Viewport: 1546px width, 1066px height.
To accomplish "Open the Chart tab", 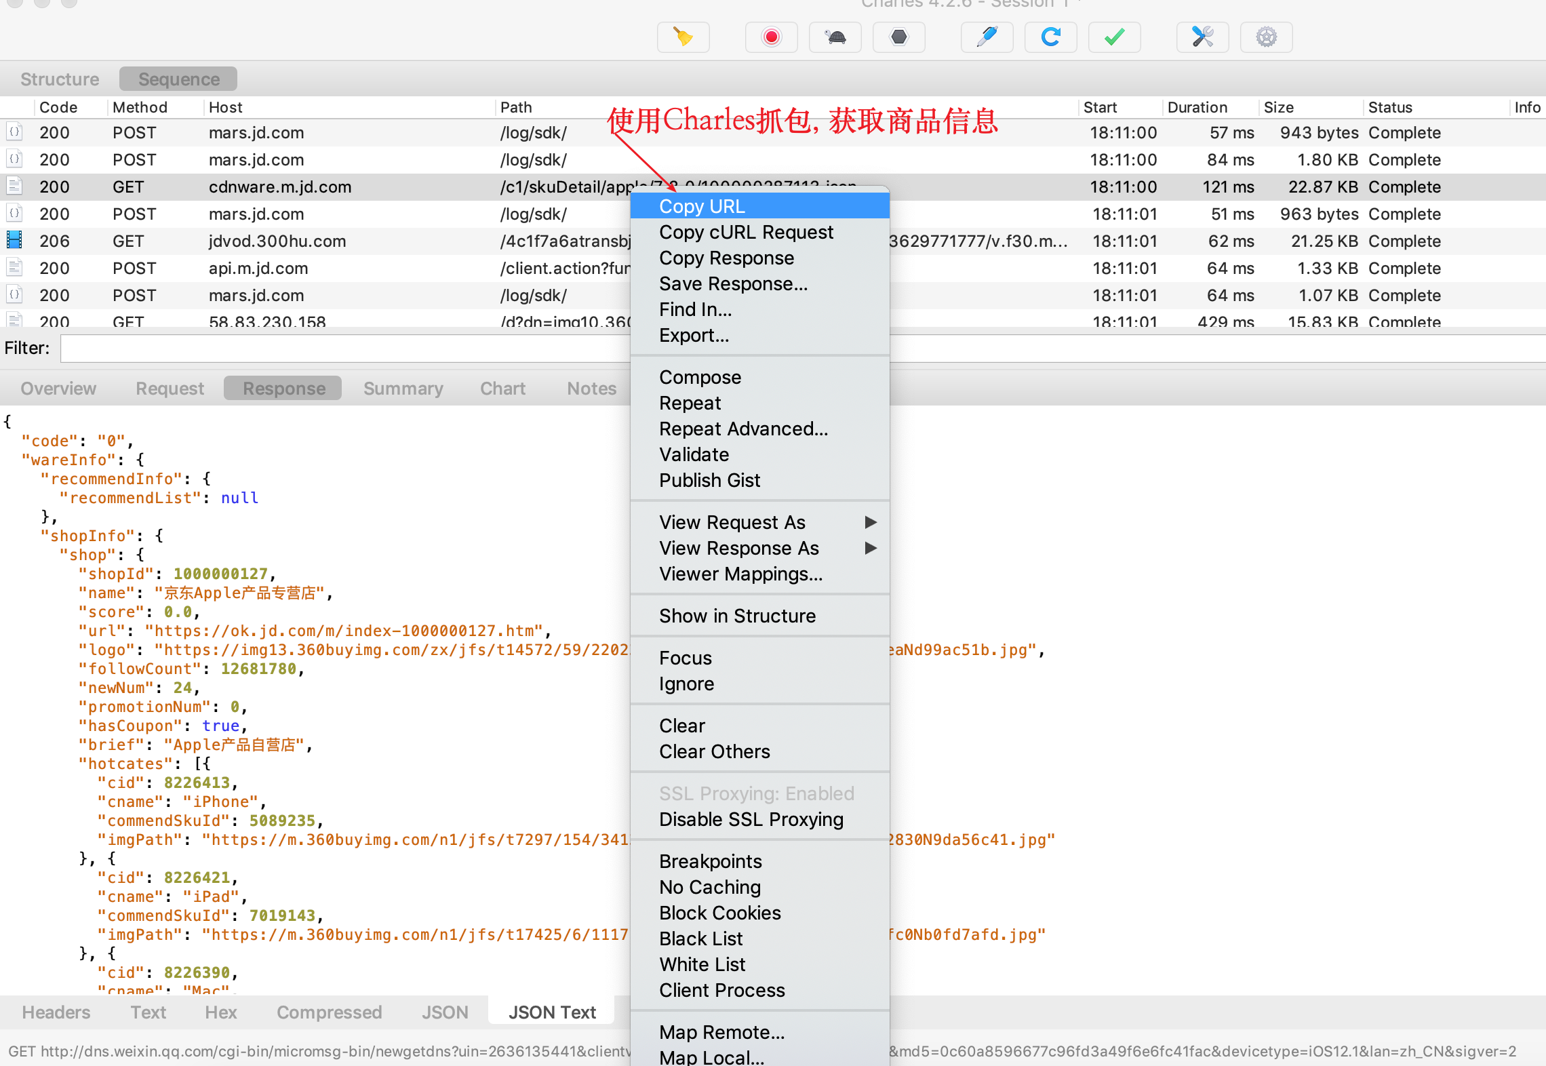I will [x=502, y=389].
